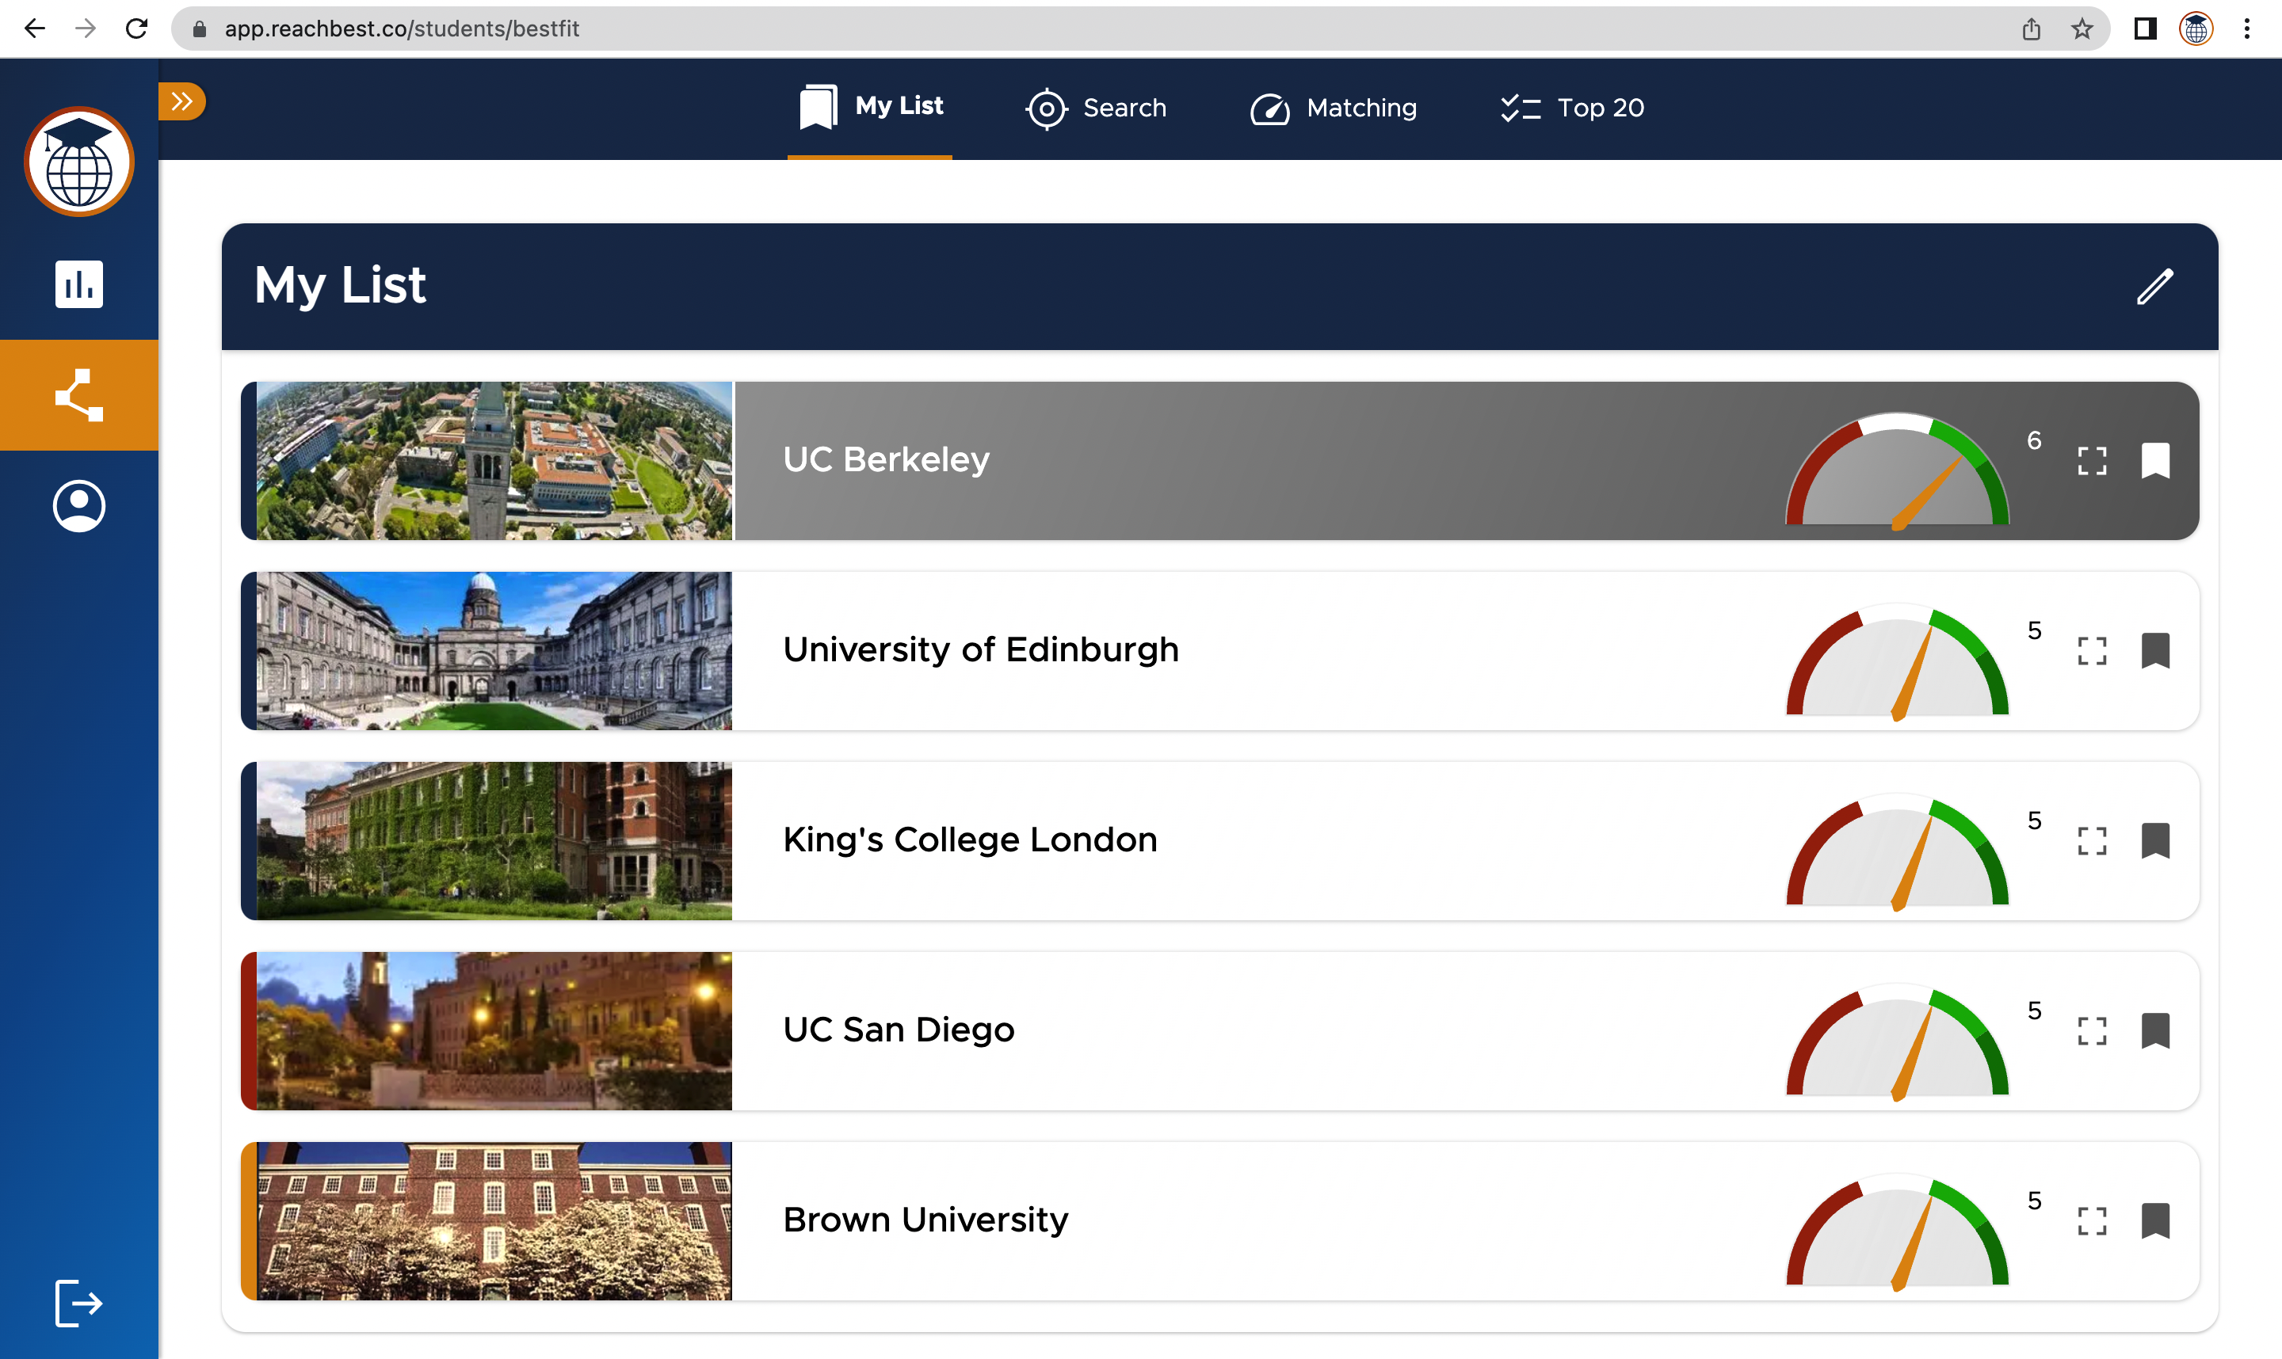Click the score 6 beside UC Berkeley

tap(2034, 440)
